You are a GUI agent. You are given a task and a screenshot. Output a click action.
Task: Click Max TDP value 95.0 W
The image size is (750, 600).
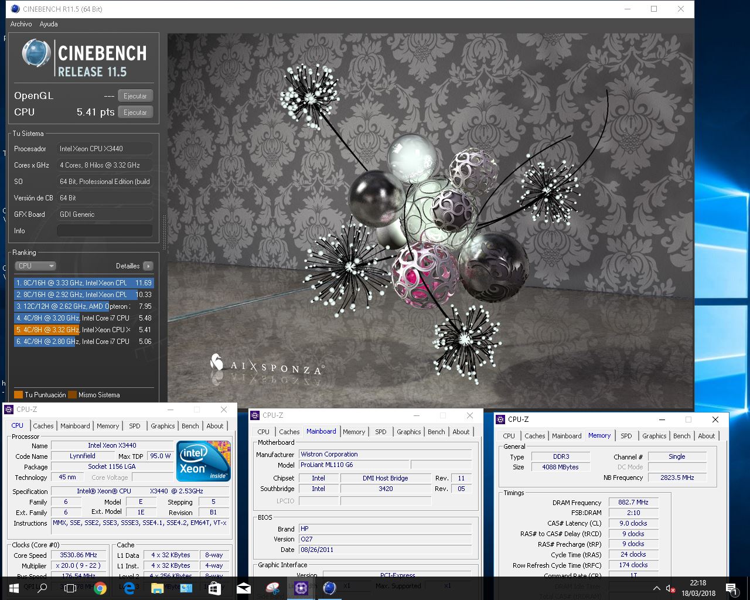tap(160, 456)
